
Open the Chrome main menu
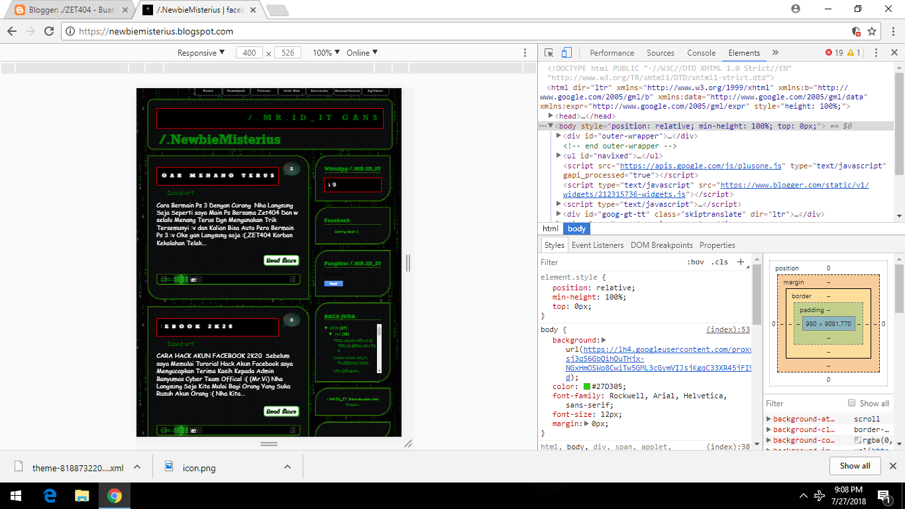pyautogui.click(x=892, y=31)
